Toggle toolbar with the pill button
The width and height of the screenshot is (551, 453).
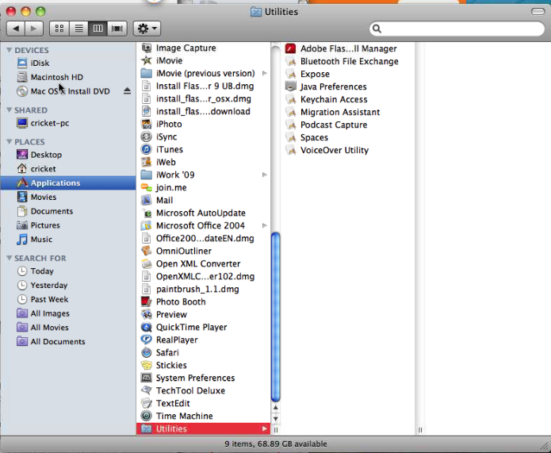pos(538,12)
